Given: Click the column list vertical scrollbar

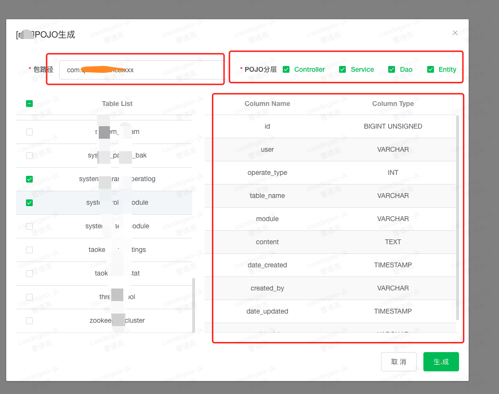Looking at the screenshot, I should [x=457, y=218].
